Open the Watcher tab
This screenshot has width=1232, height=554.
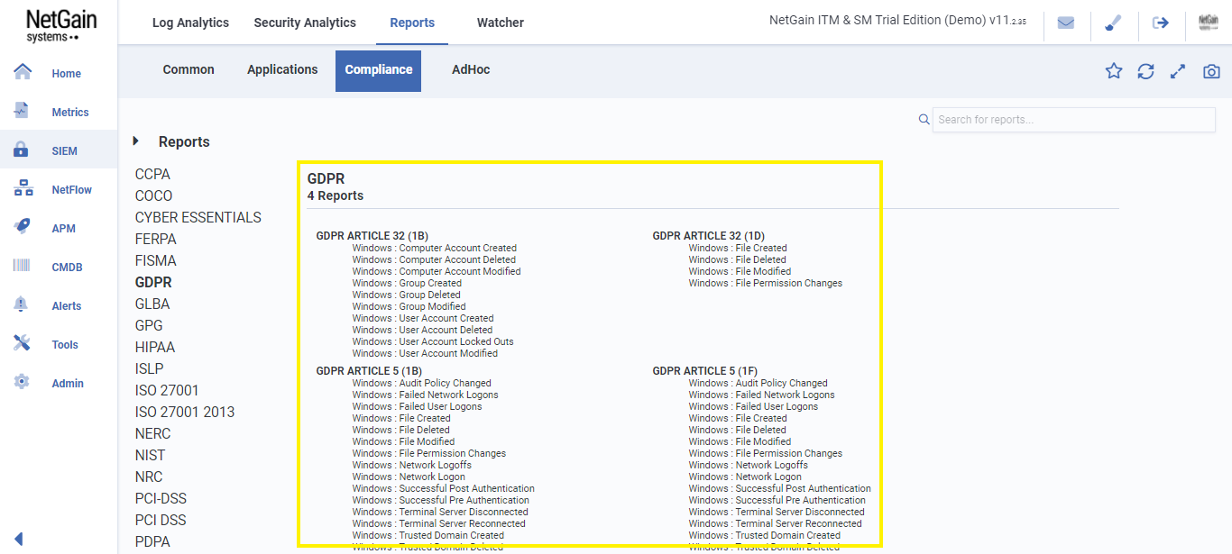click(x=501, y=23)
